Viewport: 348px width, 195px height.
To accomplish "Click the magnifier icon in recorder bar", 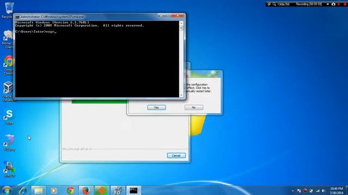I will pyautogui.click(x=274, y=4).
